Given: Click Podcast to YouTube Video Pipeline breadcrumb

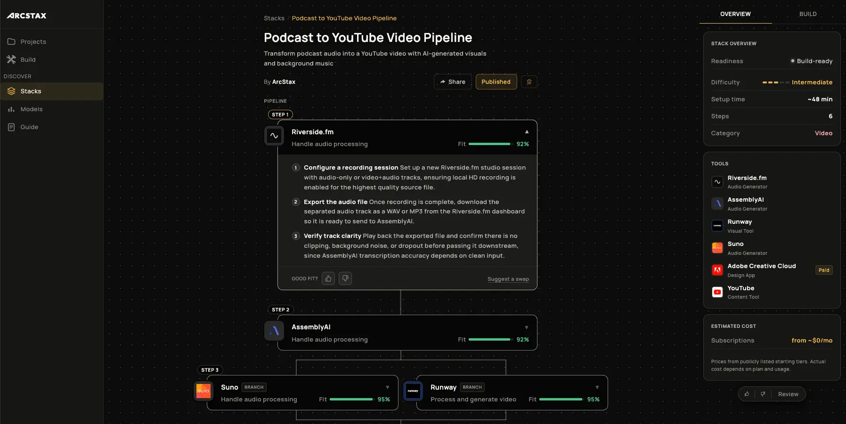Looking at the screenshot, I should (344, 18).
